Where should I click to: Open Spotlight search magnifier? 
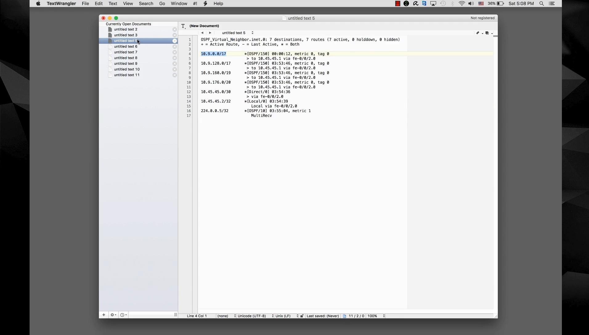click(541, 3)
